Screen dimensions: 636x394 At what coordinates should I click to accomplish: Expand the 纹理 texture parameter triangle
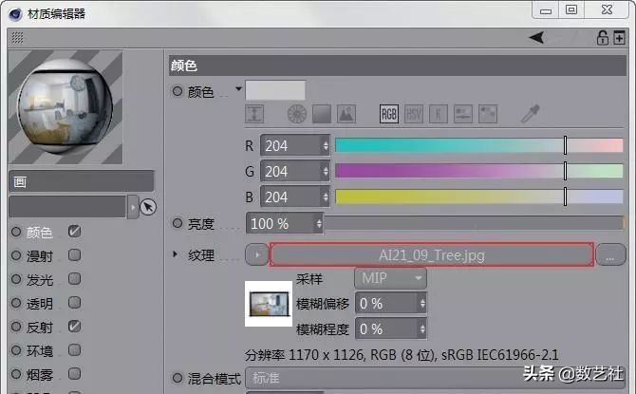pos(176,254)
